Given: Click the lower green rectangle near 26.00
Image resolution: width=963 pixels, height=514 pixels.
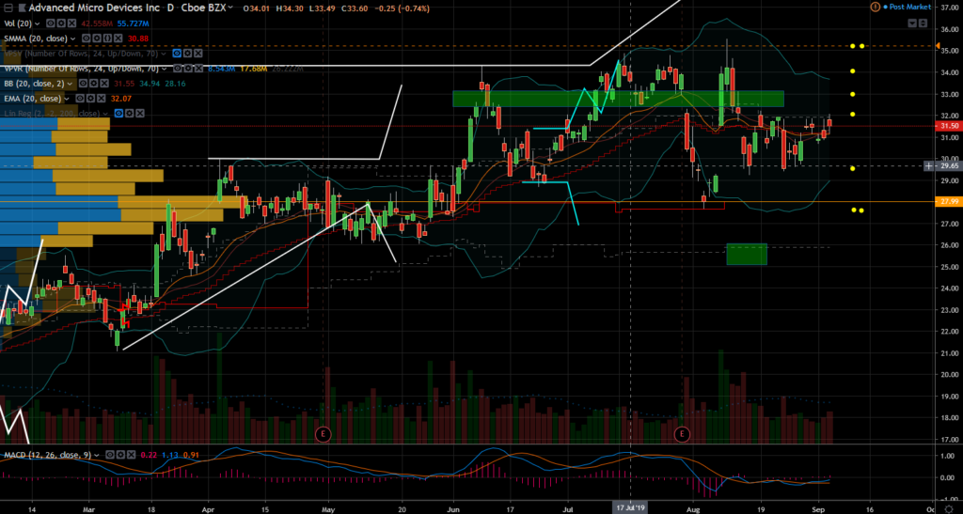Looking at the screenshot, I should pos(746,254).
